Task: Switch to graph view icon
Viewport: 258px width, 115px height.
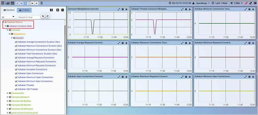Action: point(8,3)
